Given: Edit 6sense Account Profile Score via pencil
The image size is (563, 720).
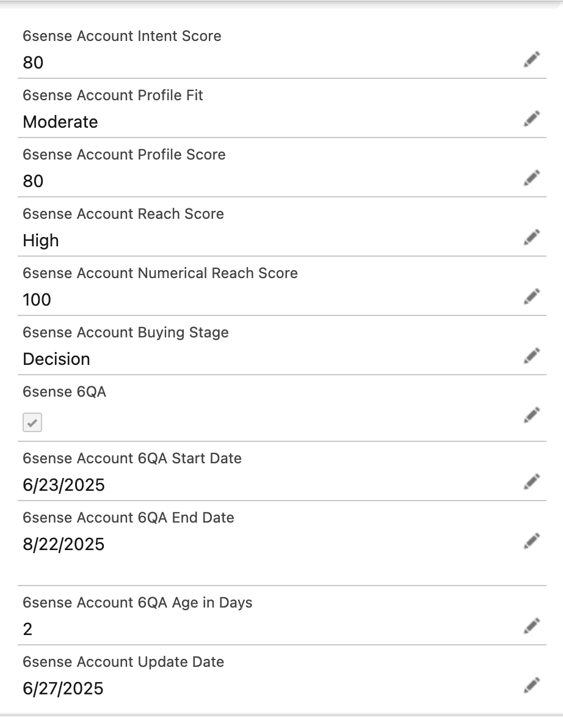Looking at the screenshot, I should coord(532,178).
